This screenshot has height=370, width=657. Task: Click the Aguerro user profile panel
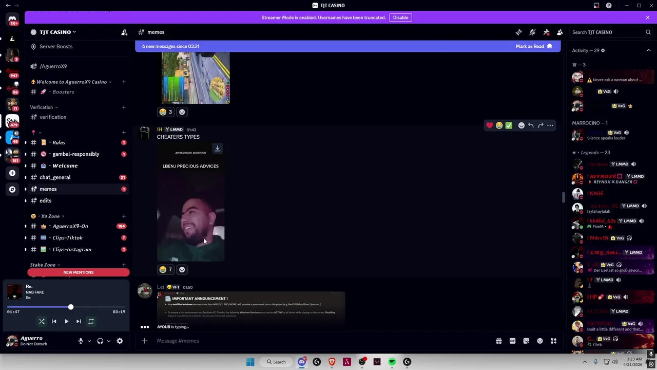(34, 341)
